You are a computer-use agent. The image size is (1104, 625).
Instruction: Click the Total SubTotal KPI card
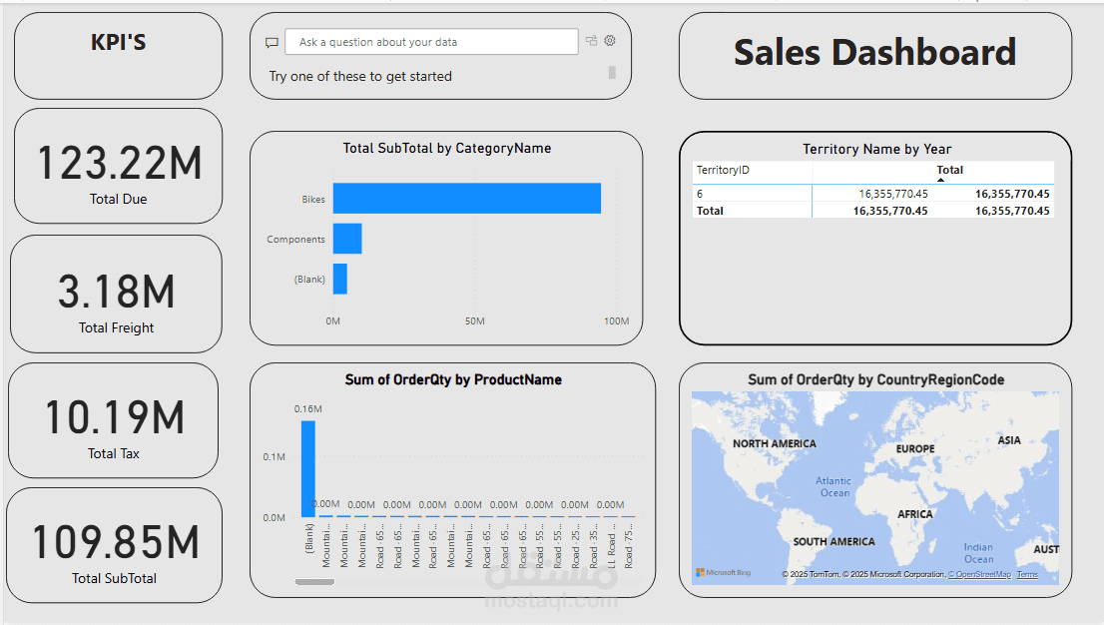113,545
